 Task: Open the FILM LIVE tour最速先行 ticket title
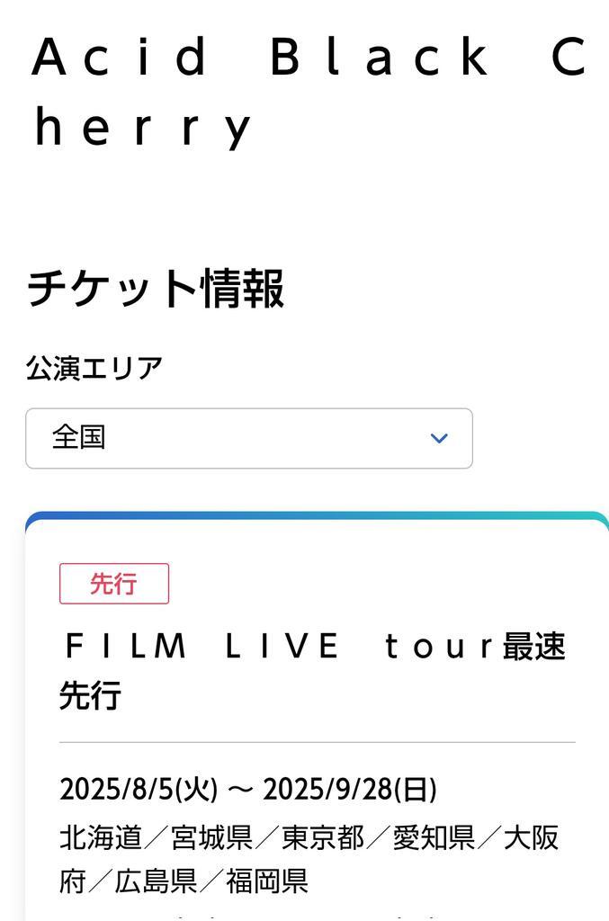point(312,670)
